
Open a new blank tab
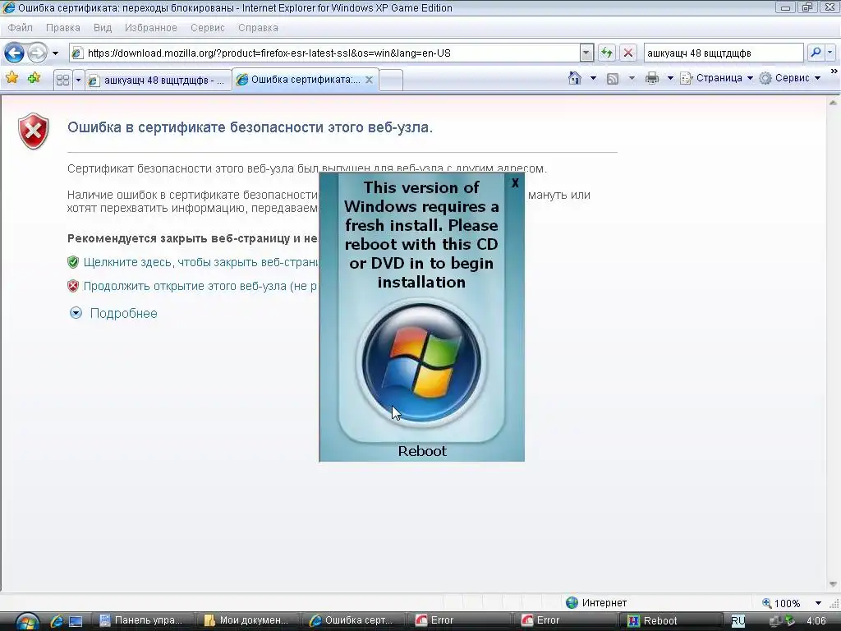coord(391,80)
